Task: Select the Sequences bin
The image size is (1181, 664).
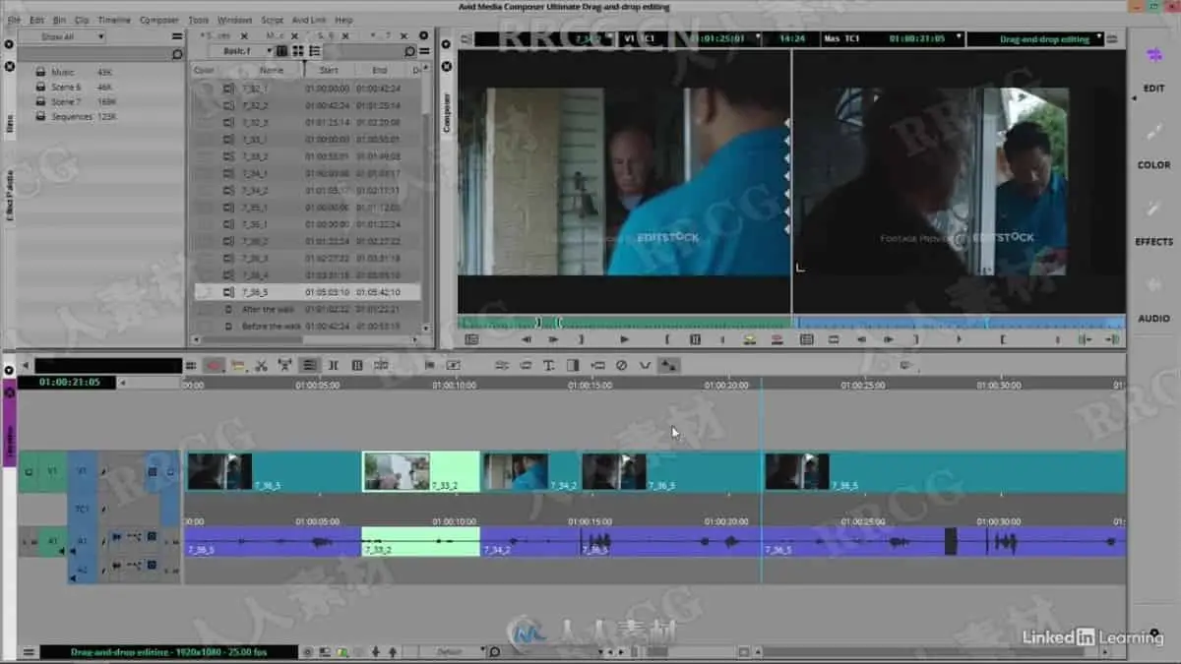Action: click(72, 116)
